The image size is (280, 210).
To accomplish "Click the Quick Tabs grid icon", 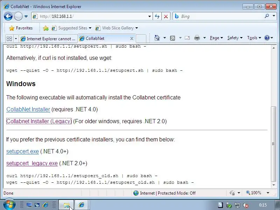I will click(9, 38).
